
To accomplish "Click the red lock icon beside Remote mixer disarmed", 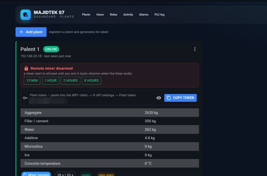I will click(26, 68).
